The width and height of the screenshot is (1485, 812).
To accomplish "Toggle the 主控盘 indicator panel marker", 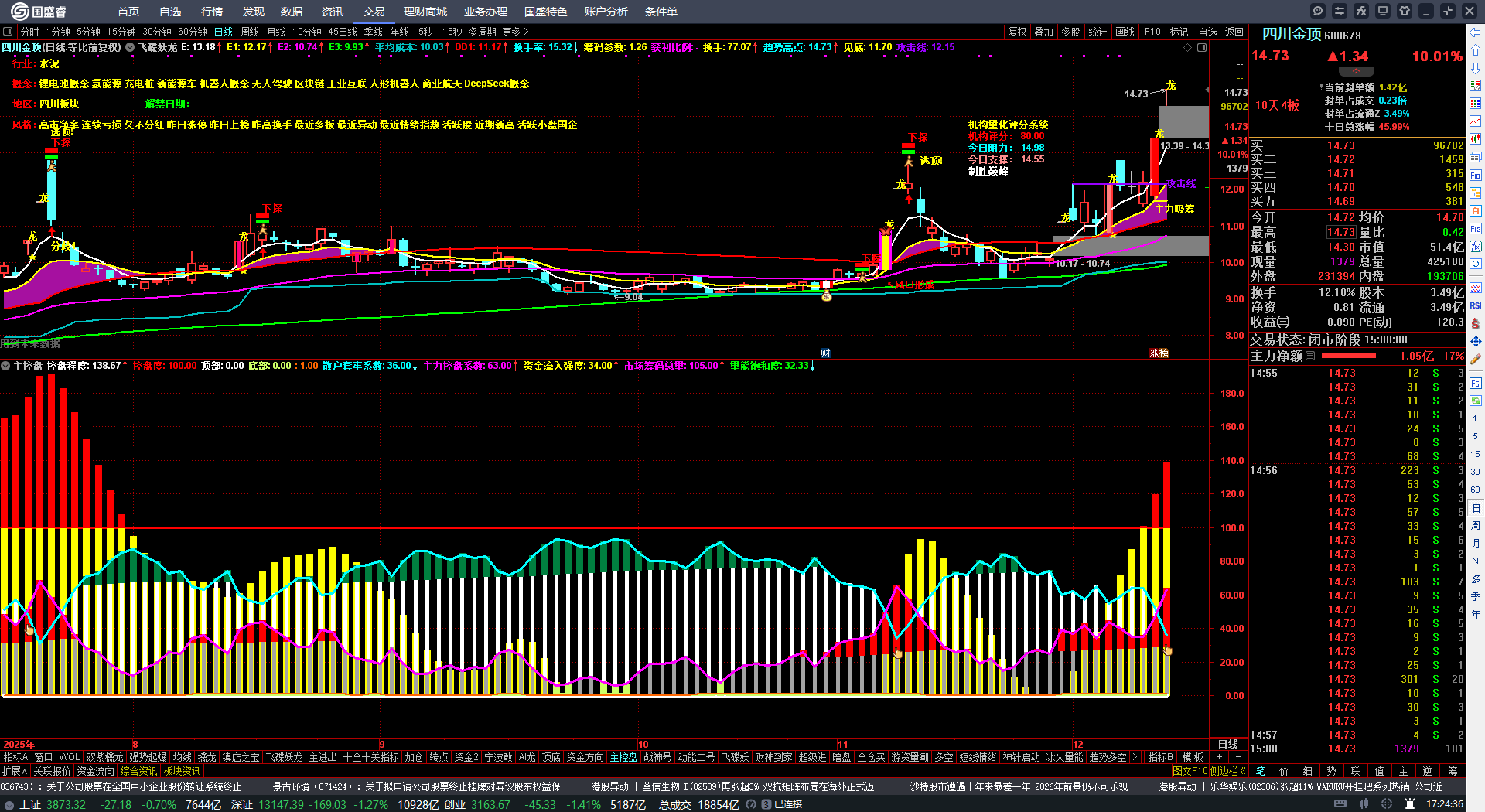I will [5, 366].
